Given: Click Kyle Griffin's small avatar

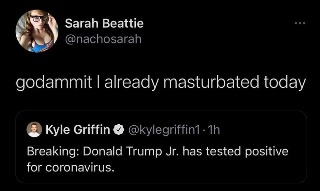Looking at the screenshot, I should (34, 129).
